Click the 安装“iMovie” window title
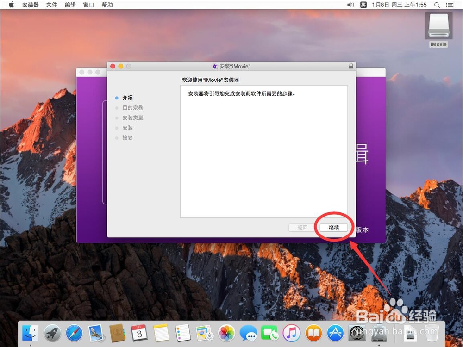Image resolution: width=463 pixels, height=347 pixels. tap(235, 66)
